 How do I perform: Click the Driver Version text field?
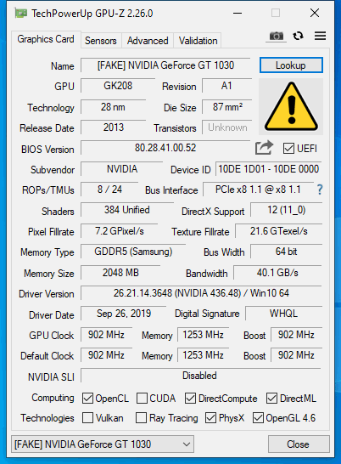201,293
